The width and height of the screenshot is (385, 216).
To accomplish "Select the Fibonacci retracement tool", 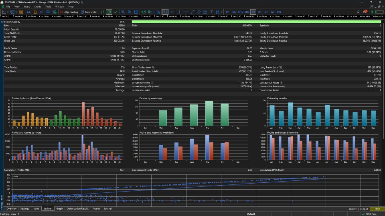I will pyautogui.click(x=205, y=12).
